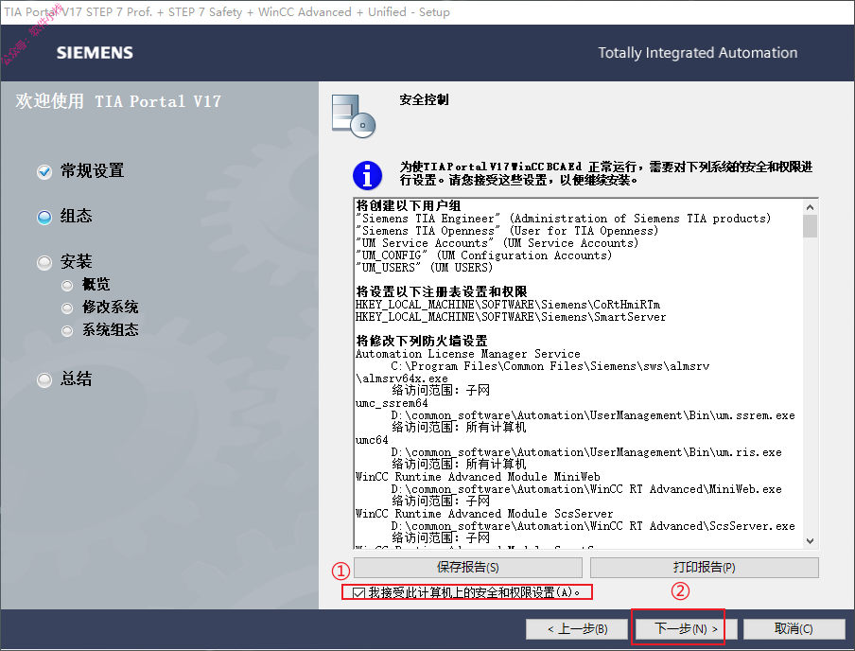Select the 概览 sub-step indicator
855x651 pixels.
tap(67, 285)
